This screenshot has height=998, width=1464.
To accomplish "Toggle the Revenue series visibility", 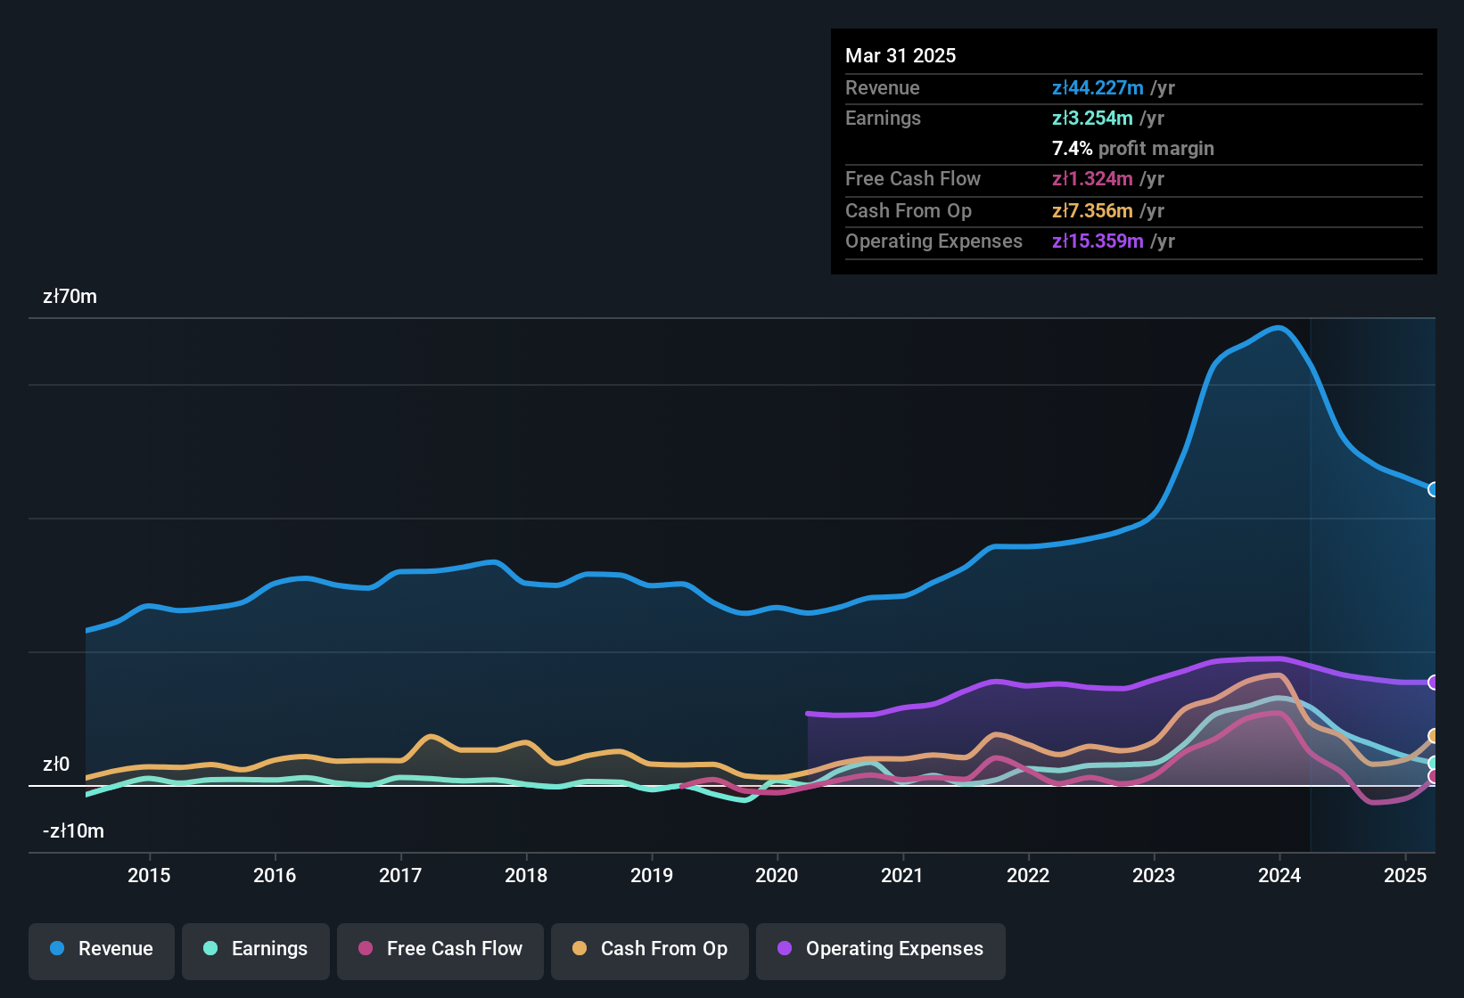I will (x=101, y=949).
